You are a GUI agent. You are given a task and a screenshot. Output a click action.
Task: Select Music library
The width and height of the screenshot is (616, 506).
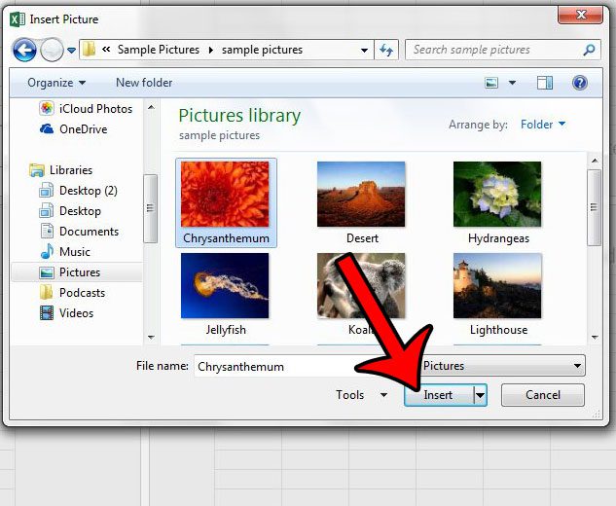pyautogui.click(x=65, y=252)
